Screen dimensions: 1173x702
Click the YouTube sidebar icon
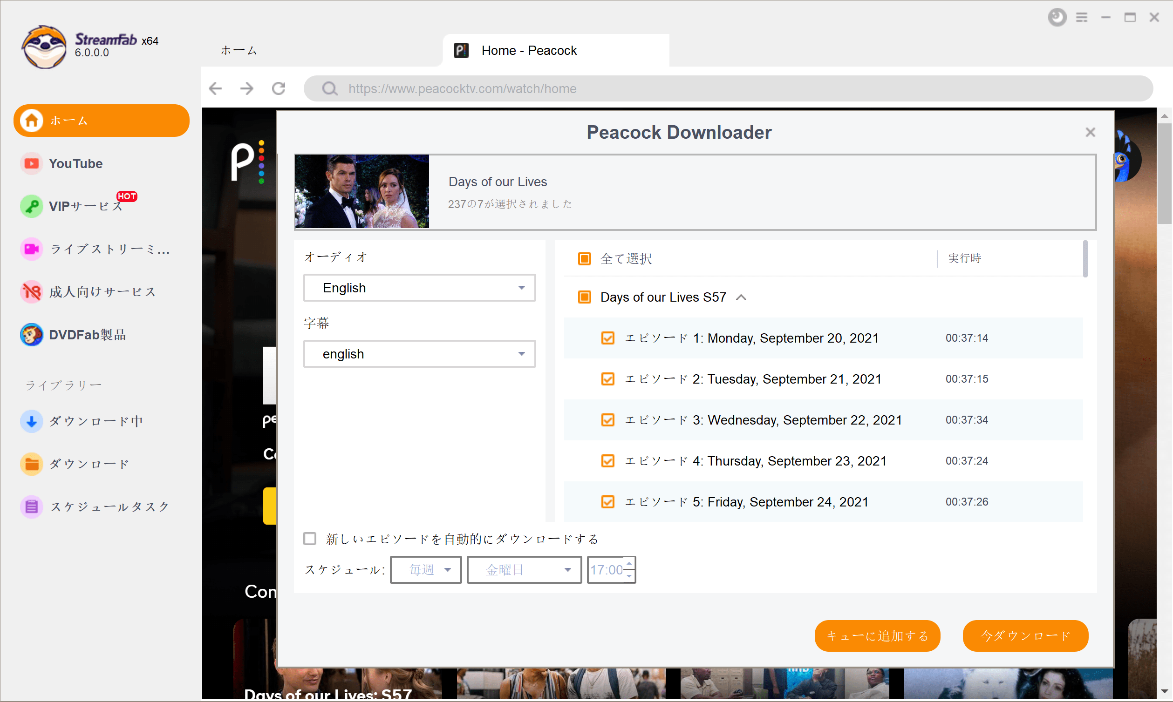(x=31, y=164)
